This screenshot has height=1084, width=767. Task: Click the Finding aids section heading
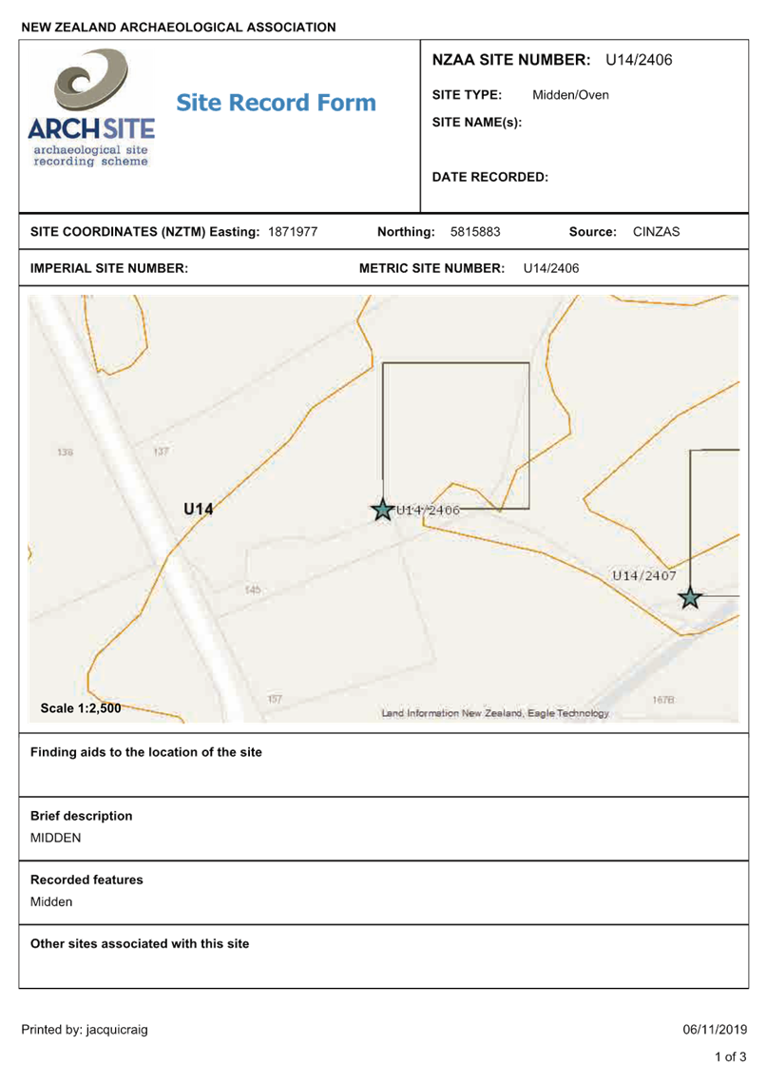[x=147, y=752]
